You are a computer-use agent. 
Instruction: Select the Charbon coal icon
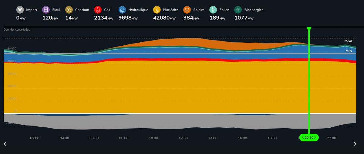coord(69,10)
